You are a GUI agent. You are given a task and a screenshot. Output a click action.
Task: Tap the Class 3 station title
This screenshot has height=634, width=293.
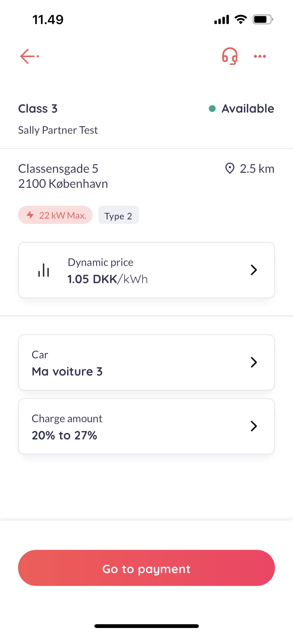coord(38,109)
